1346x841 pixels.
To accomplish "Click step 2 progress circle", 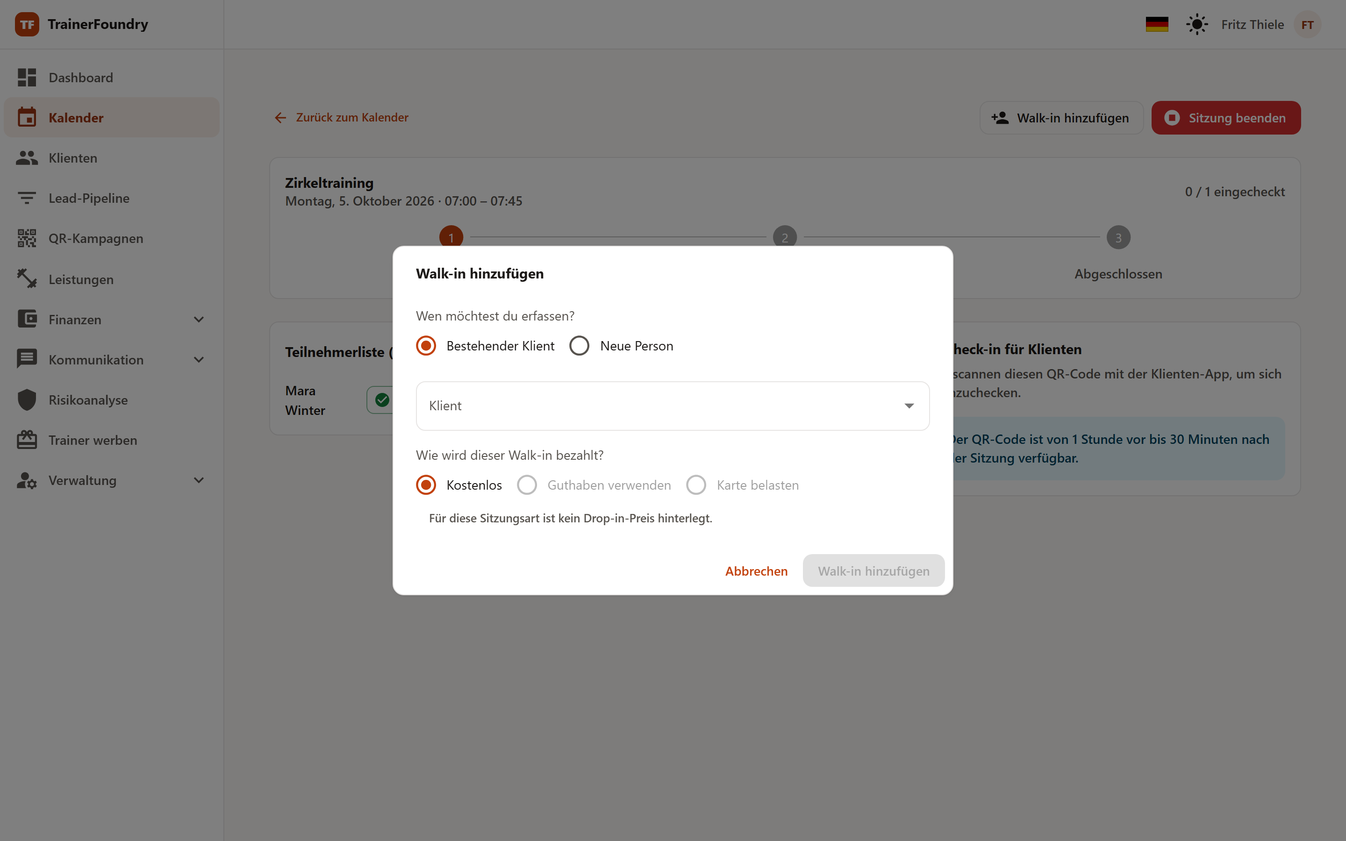I will tap(784, 237).
